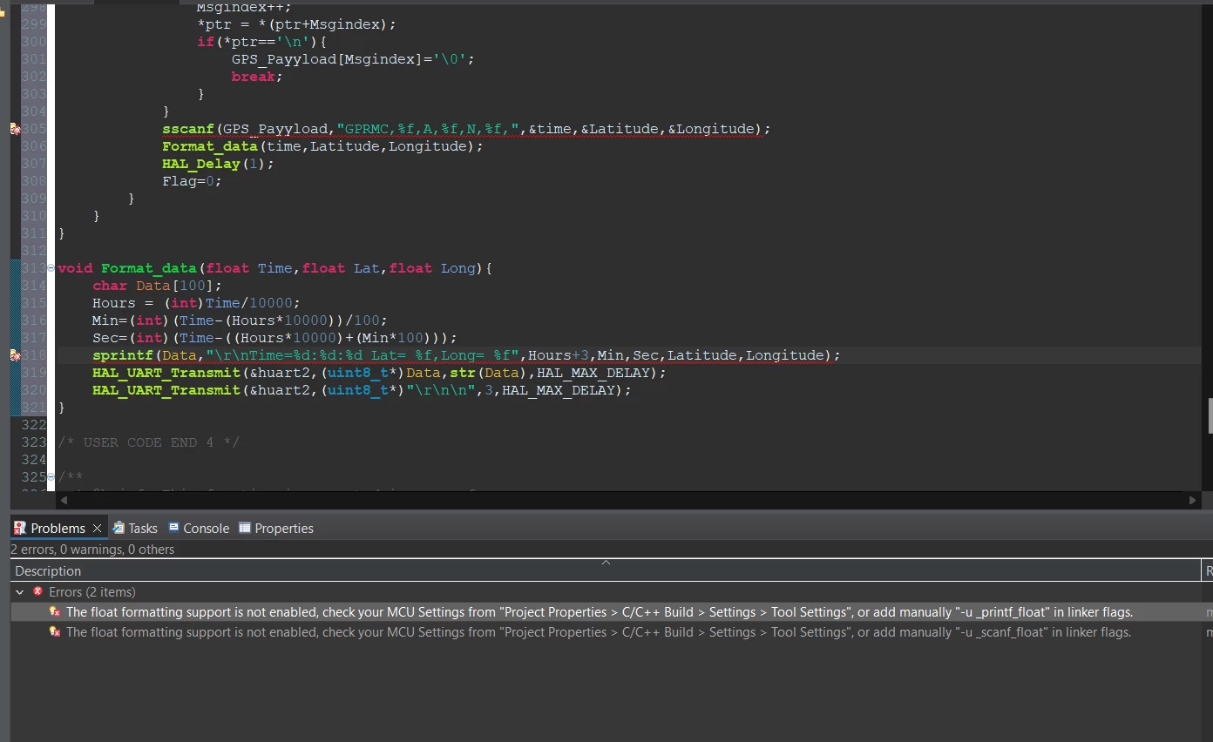The height and width of the screenshot is (742, 1213).
Task: Click the HAL_Delay(1) statement
Action: [218, 164]
